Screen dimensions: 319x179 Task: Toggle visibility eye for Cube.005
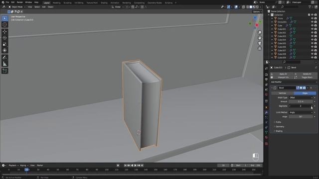[312, 43]
